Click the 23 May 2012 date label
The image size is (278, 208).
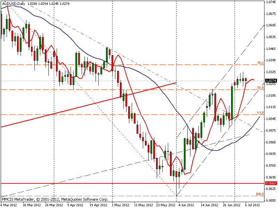(165, 205)
